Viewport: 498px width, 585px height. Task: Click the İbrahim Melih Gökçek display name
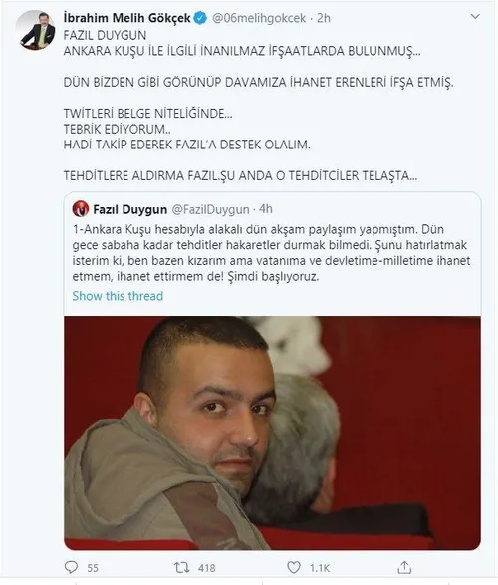point(127,18)
